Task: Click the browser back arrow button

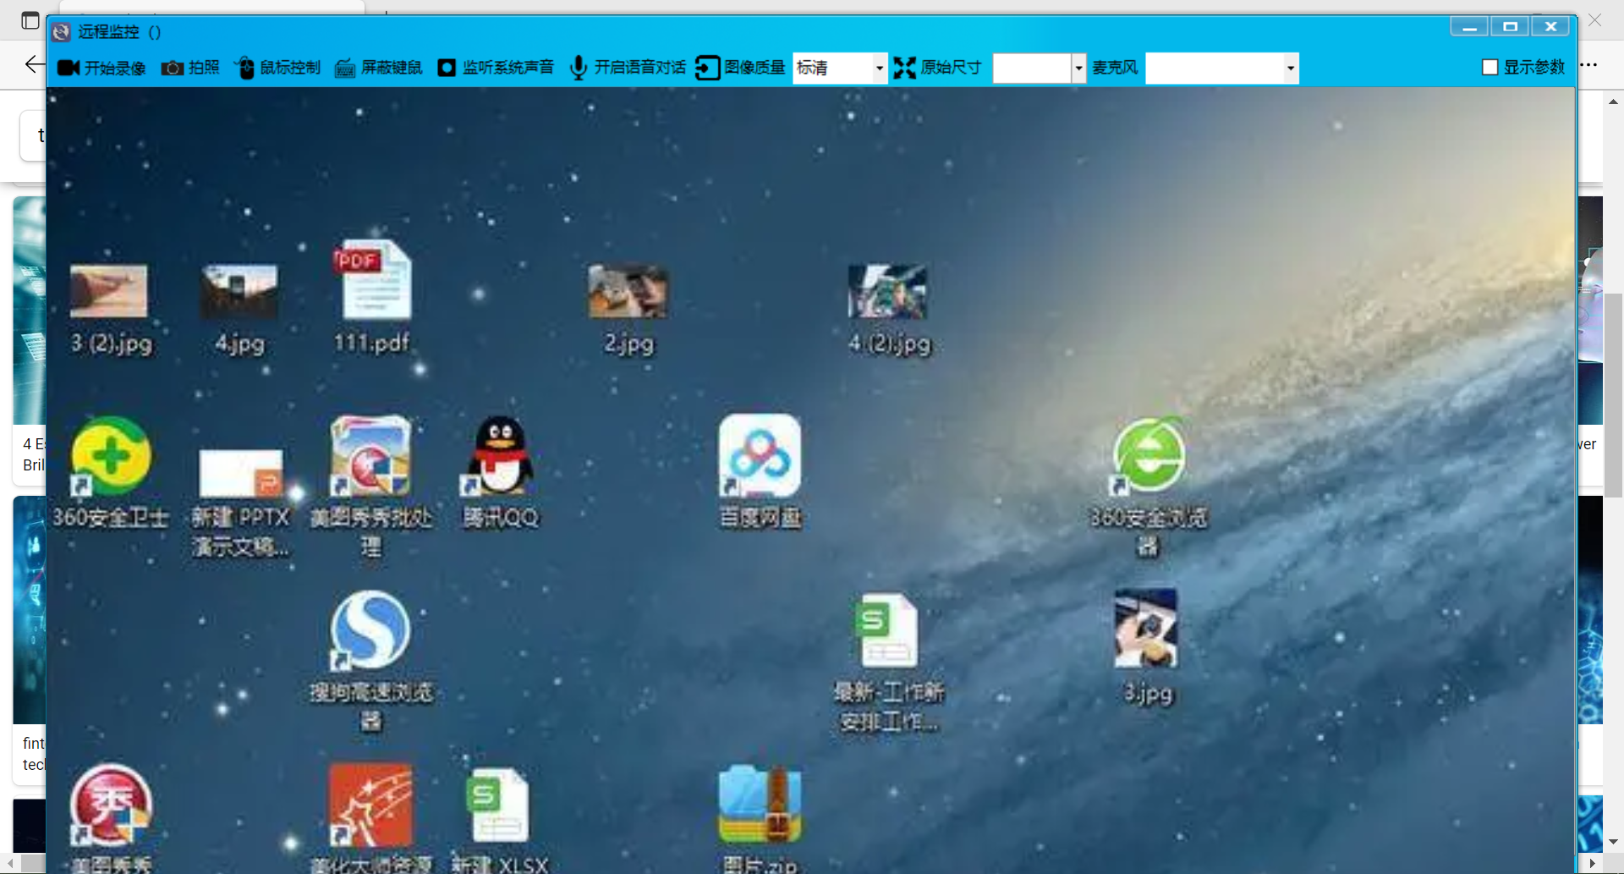Action: point(34,64)
